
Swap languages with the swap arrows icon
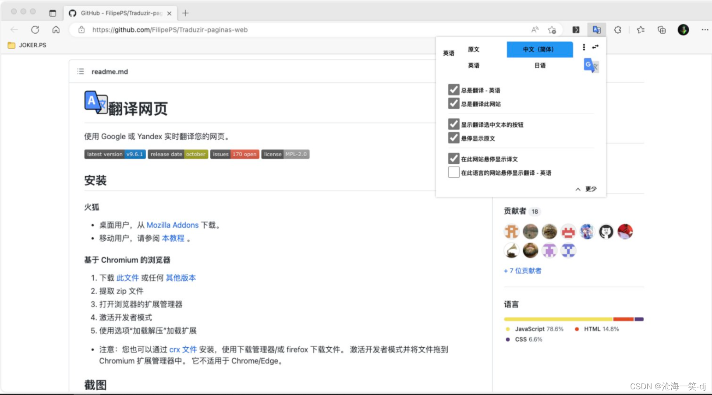(595, 47)
